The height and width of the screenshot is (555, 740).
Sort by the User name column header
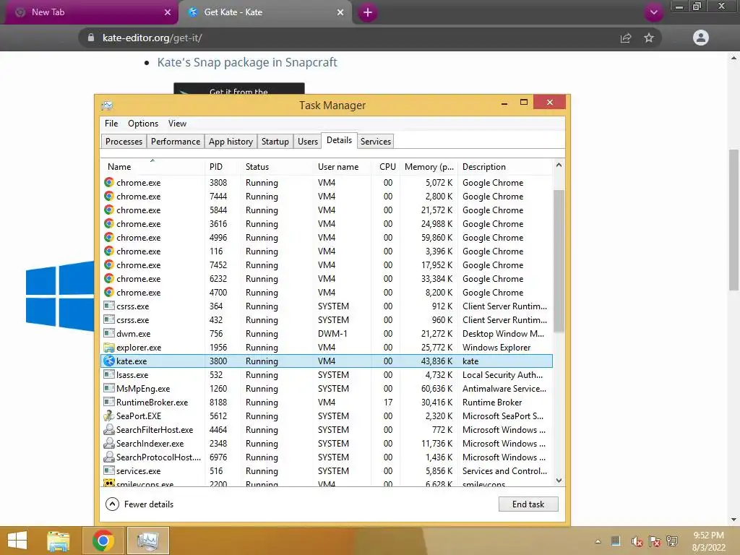[342, 167]
